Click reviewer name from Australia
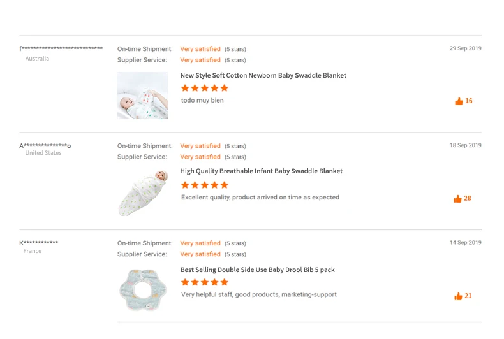Viewport: 504px width, 339px height. [61, 49]
